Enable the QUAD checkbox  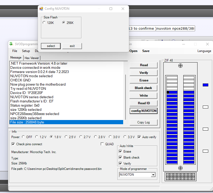click(102, 144)
